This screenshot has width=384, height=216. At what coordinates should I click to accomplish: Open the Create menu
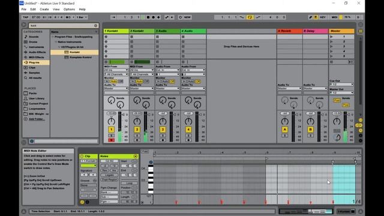click(x=44, y=10)
